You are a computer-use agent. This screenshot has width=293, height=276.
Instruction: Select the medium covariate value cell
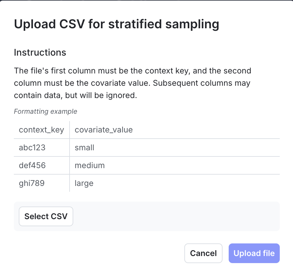tap(89, 165)
